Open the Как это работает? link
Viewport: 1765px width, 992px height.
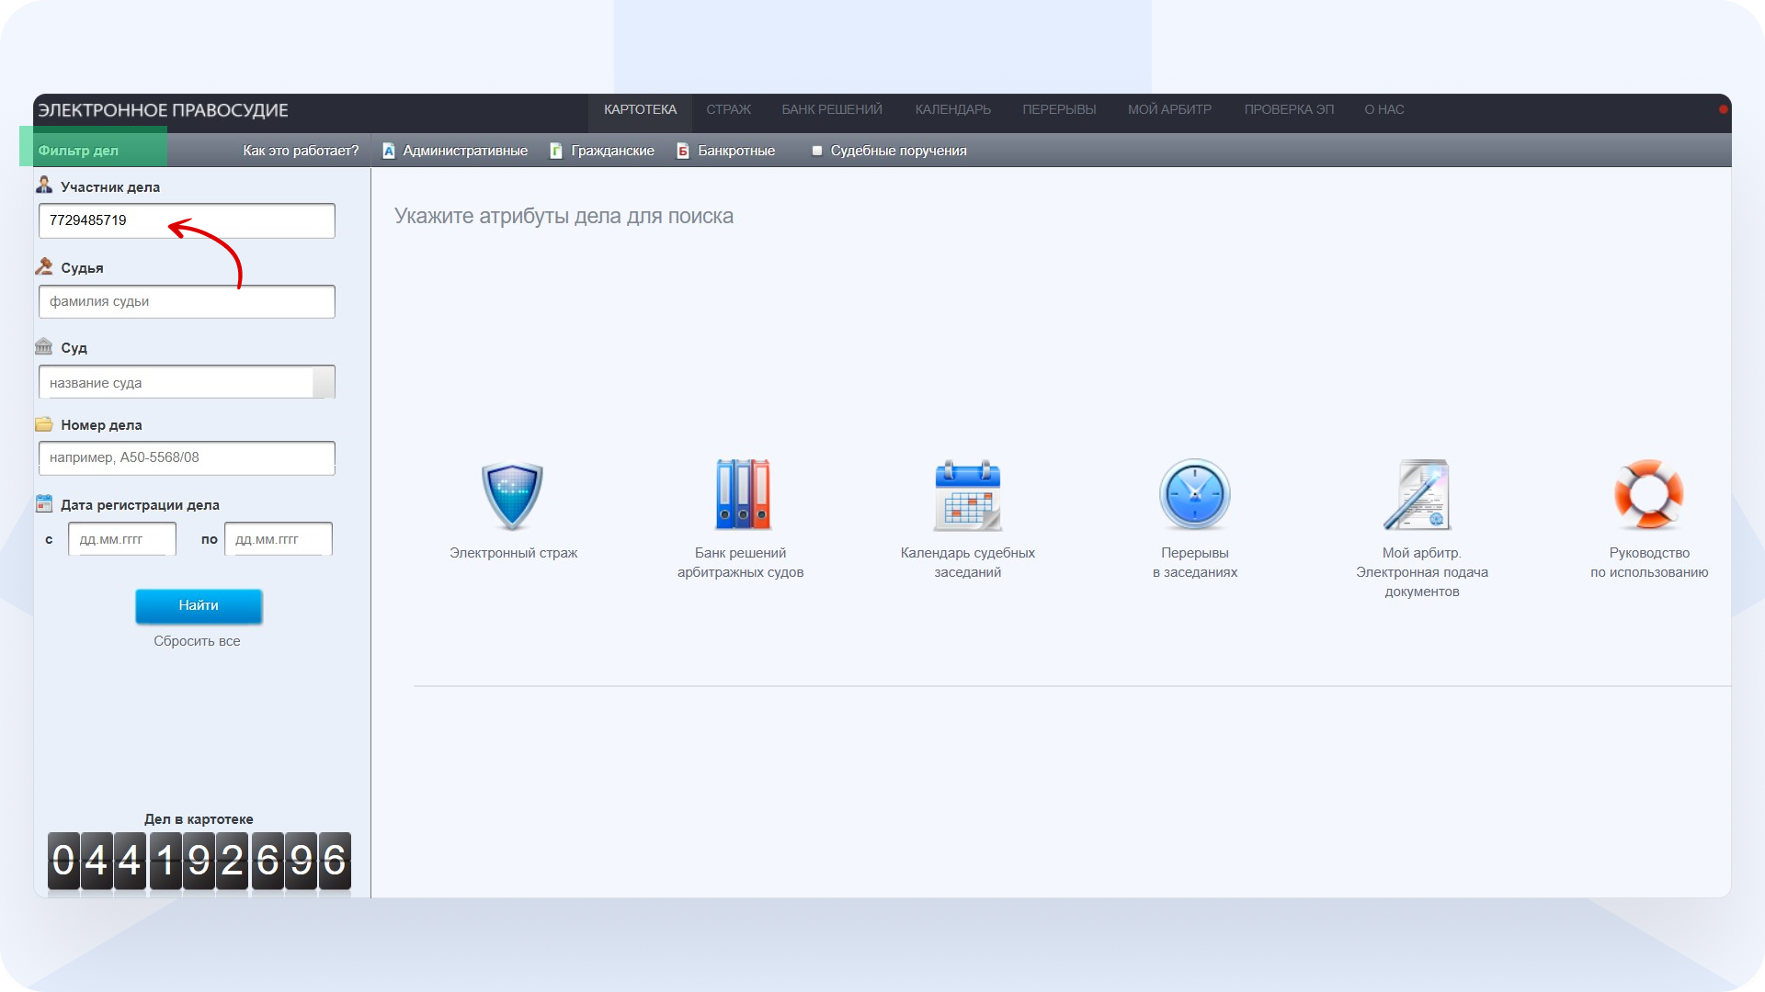pyautogui.click(x=301, y=151)
